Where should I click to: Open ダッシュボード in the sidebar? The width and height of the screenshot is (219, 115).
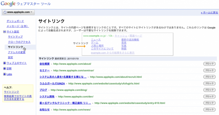coord(15,21)
